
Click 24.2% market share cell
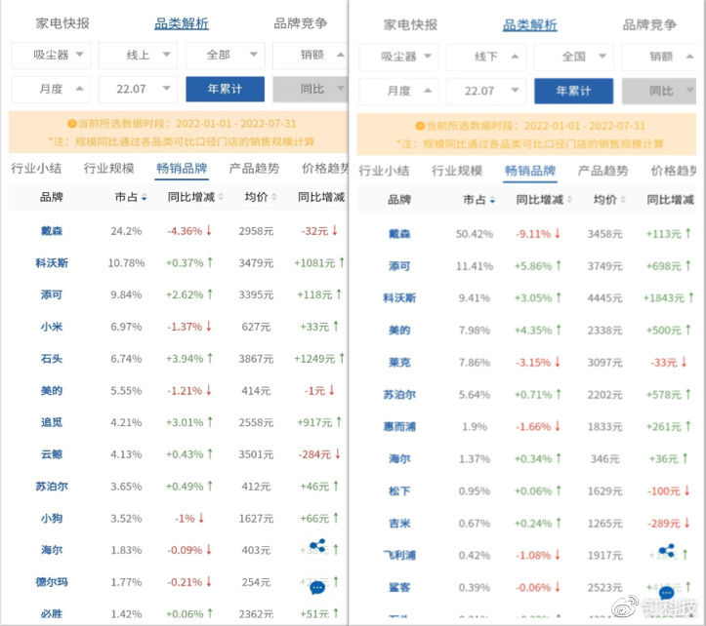[x=127, y=231]
